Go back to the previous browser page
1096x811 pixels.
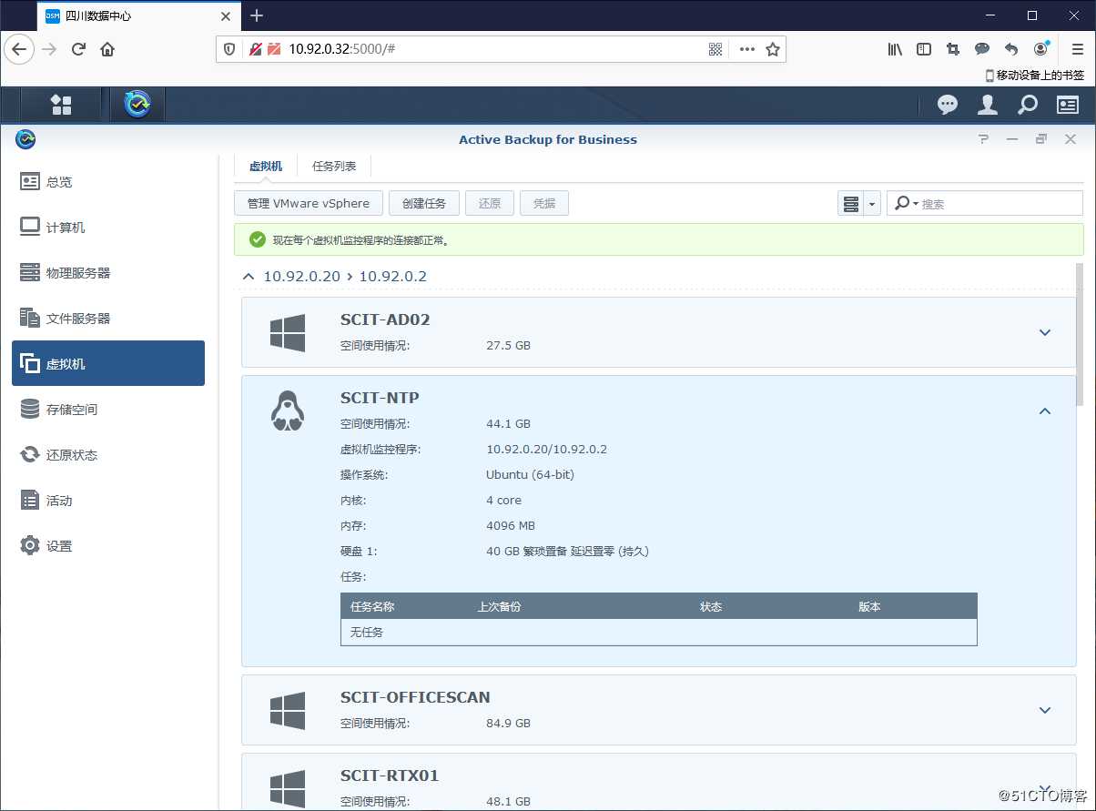click(x=20, y=49)
